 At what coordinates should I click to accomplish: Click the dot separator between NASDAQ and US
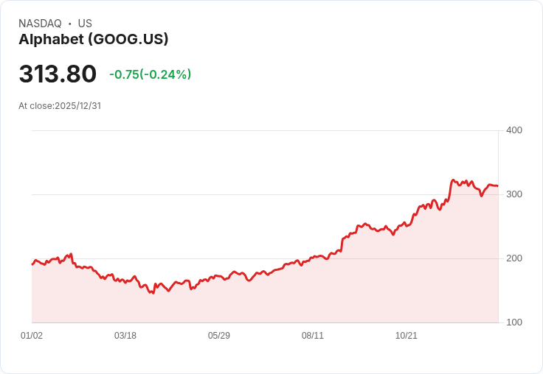[x=69, y=24]
